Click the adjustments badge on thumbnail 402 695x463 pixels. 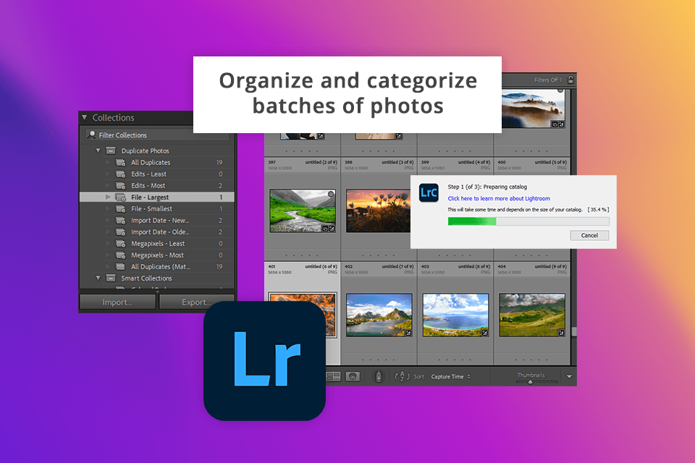[x=408, y=333]
